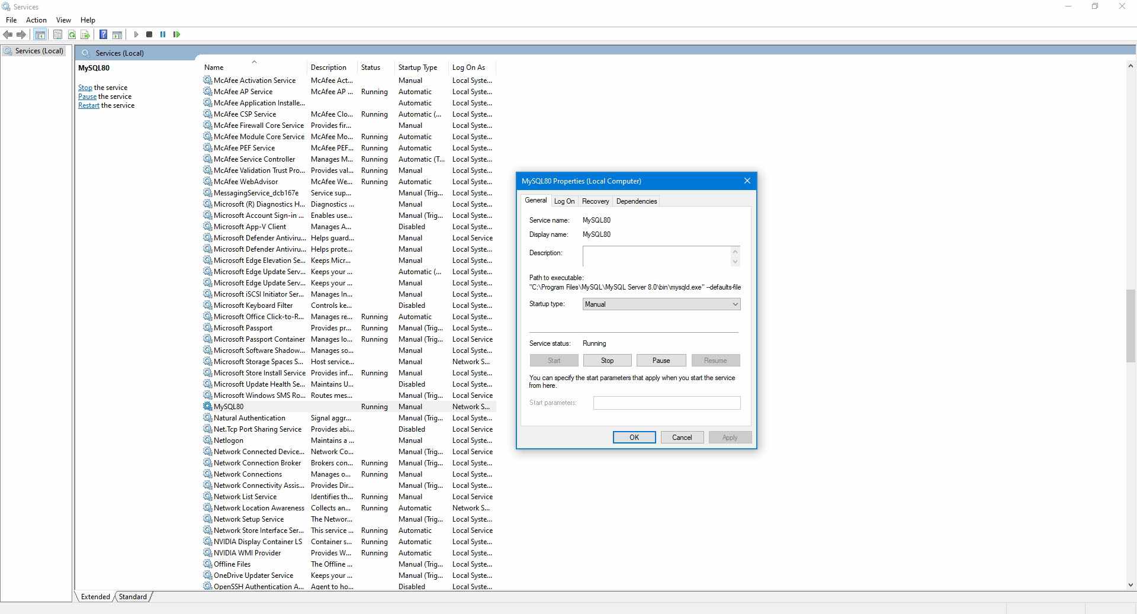Open the Action menu
This screenshot has height=614, width=1137.
coord(36,20)
